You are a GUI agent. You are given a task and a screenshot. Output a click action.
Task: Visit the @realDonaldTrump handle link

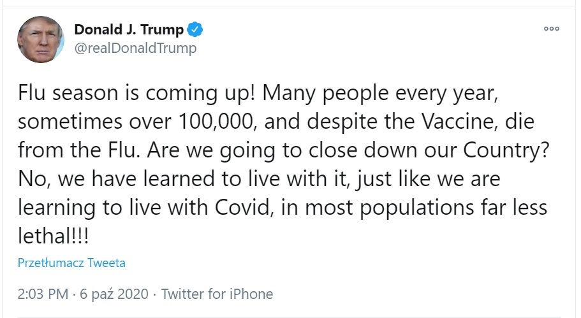point(136,48)
